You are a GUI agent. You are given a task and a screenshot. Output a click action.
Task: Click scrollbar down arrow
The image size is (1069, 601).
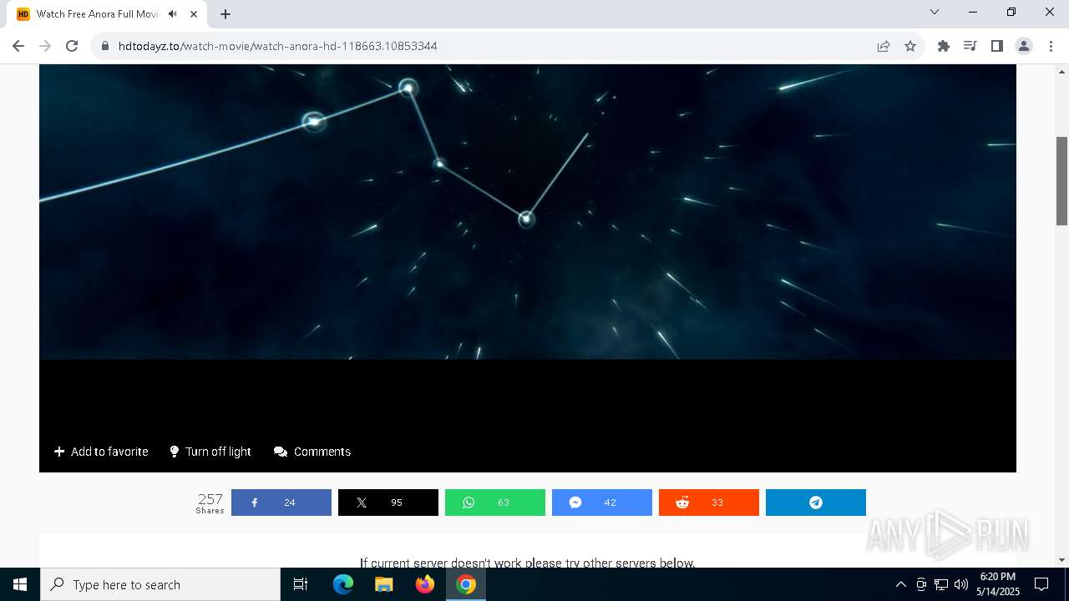click(x=1061, y=560)
